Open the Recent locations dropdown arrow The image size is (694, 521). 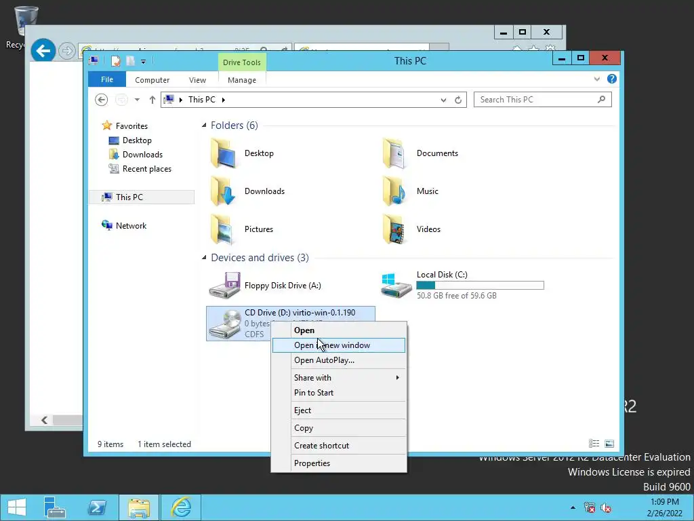pyautogui.click(x=137, y=100)
